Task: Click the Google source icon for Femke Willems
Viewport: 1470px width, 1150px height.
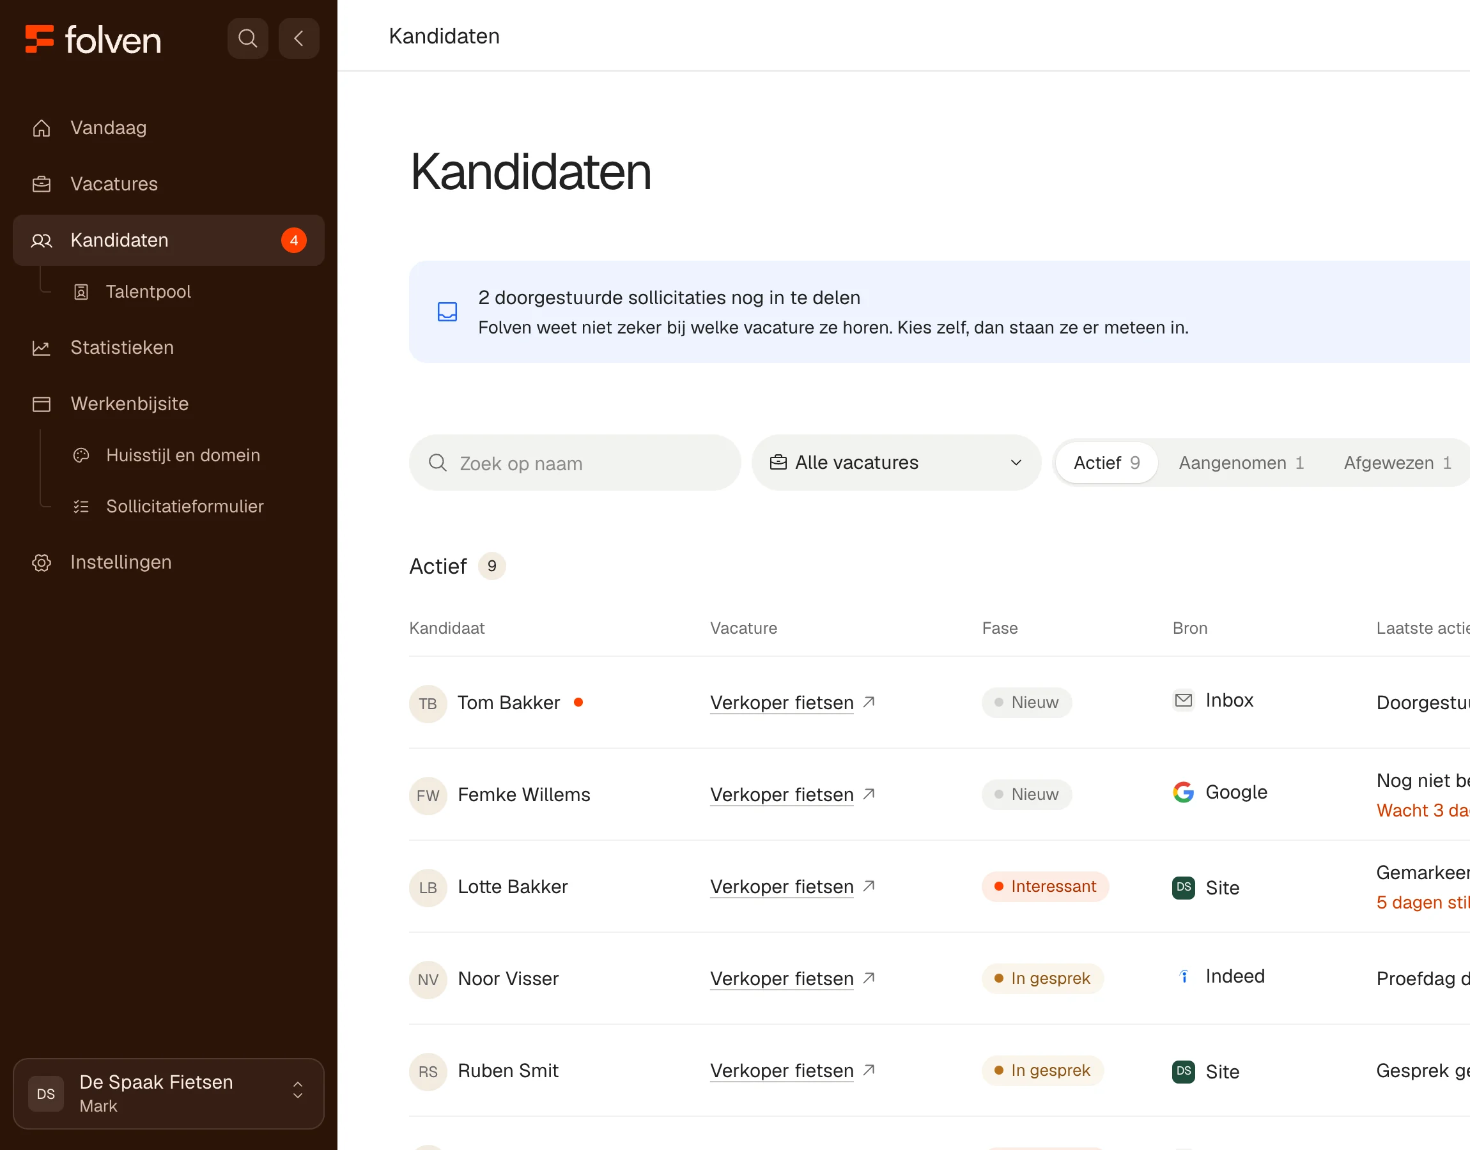Action: (x=1183, y=792)
